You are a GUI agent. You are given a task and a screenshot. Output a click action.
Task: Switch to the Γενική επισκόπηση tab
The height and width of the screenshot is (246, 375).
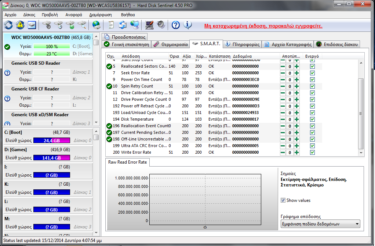coord(127,44)
